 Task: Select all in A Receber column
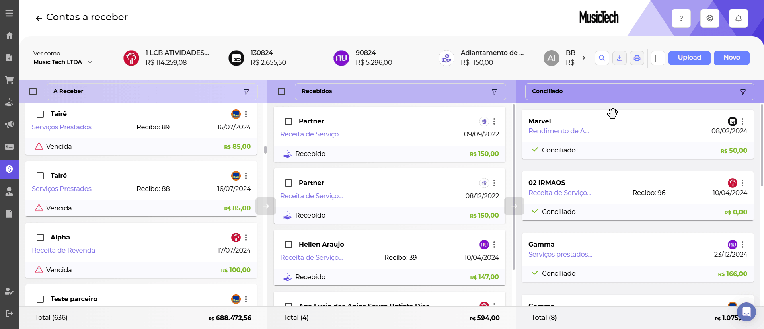pyautogui.click(x=33, y=91)
